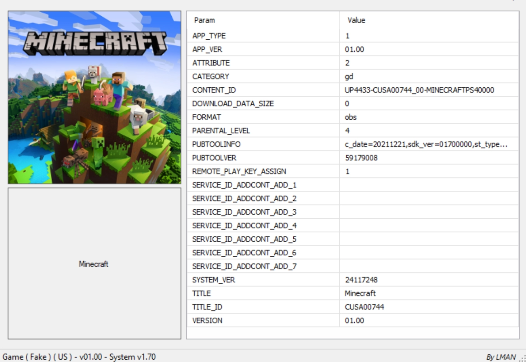
Task: Click the Param column header
Action: [x=204, y=20]
